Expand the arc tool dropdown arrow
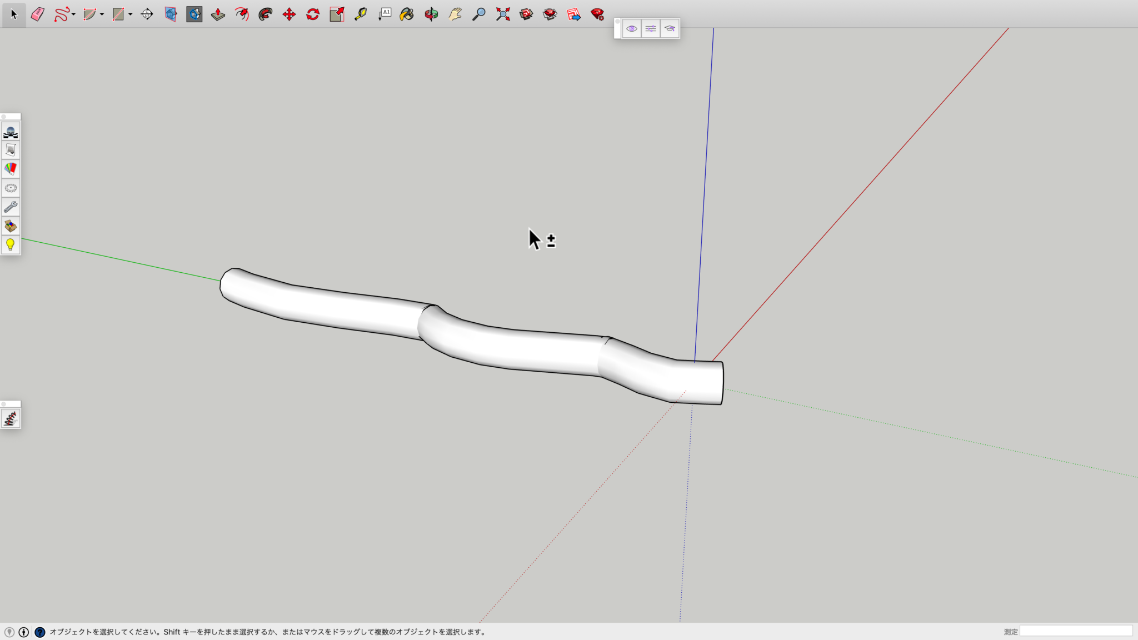This screenshot has height=640, width=1138. coord(102,14)
